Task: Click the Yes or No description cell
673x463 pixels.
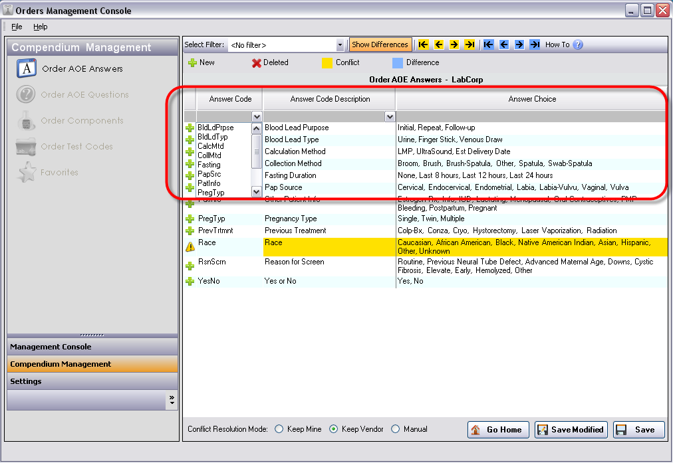Action: pyautogui.click(x=329, y=281)
